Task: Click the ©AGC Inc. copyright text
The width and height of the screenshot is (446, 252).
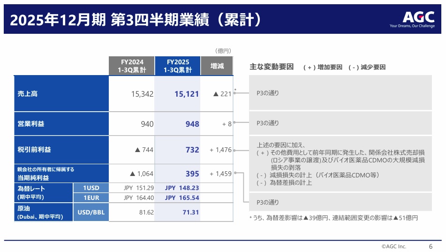Action: coord(393,246)
